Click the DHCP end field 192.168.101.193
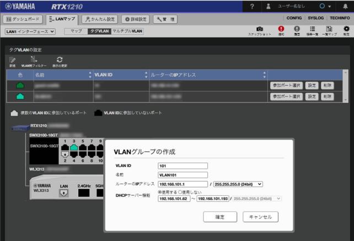Viewport: 354px width, 241px height. pos(213,199)
